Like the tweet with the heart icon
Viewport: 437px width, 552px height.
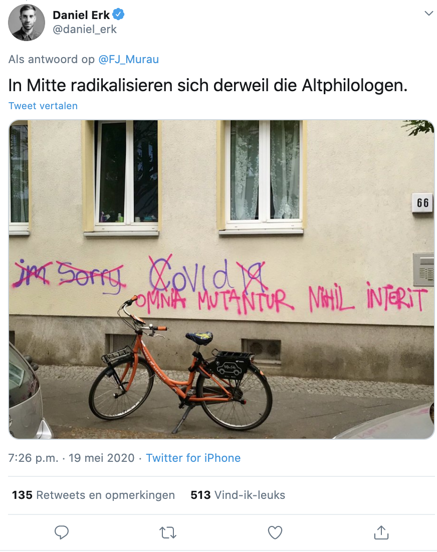275,532
